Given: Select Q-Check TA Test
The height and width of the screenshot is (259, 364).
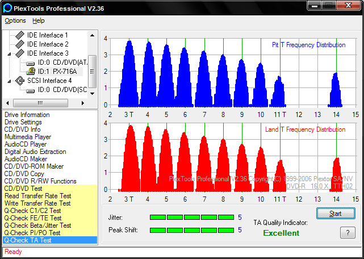Looking at the screenshot, I should click(x=50, y=240).
